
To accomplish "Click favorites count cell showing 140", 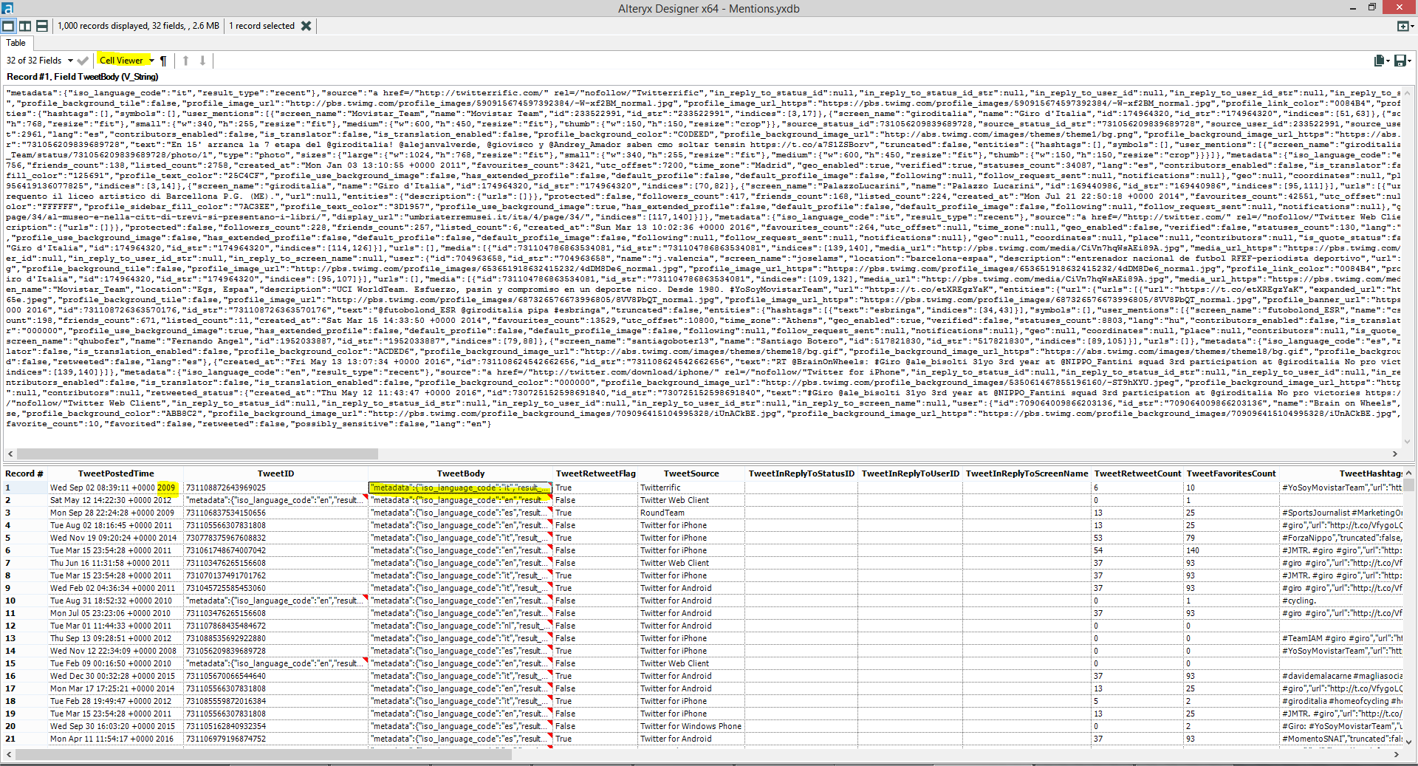I will coord(1231,550).
